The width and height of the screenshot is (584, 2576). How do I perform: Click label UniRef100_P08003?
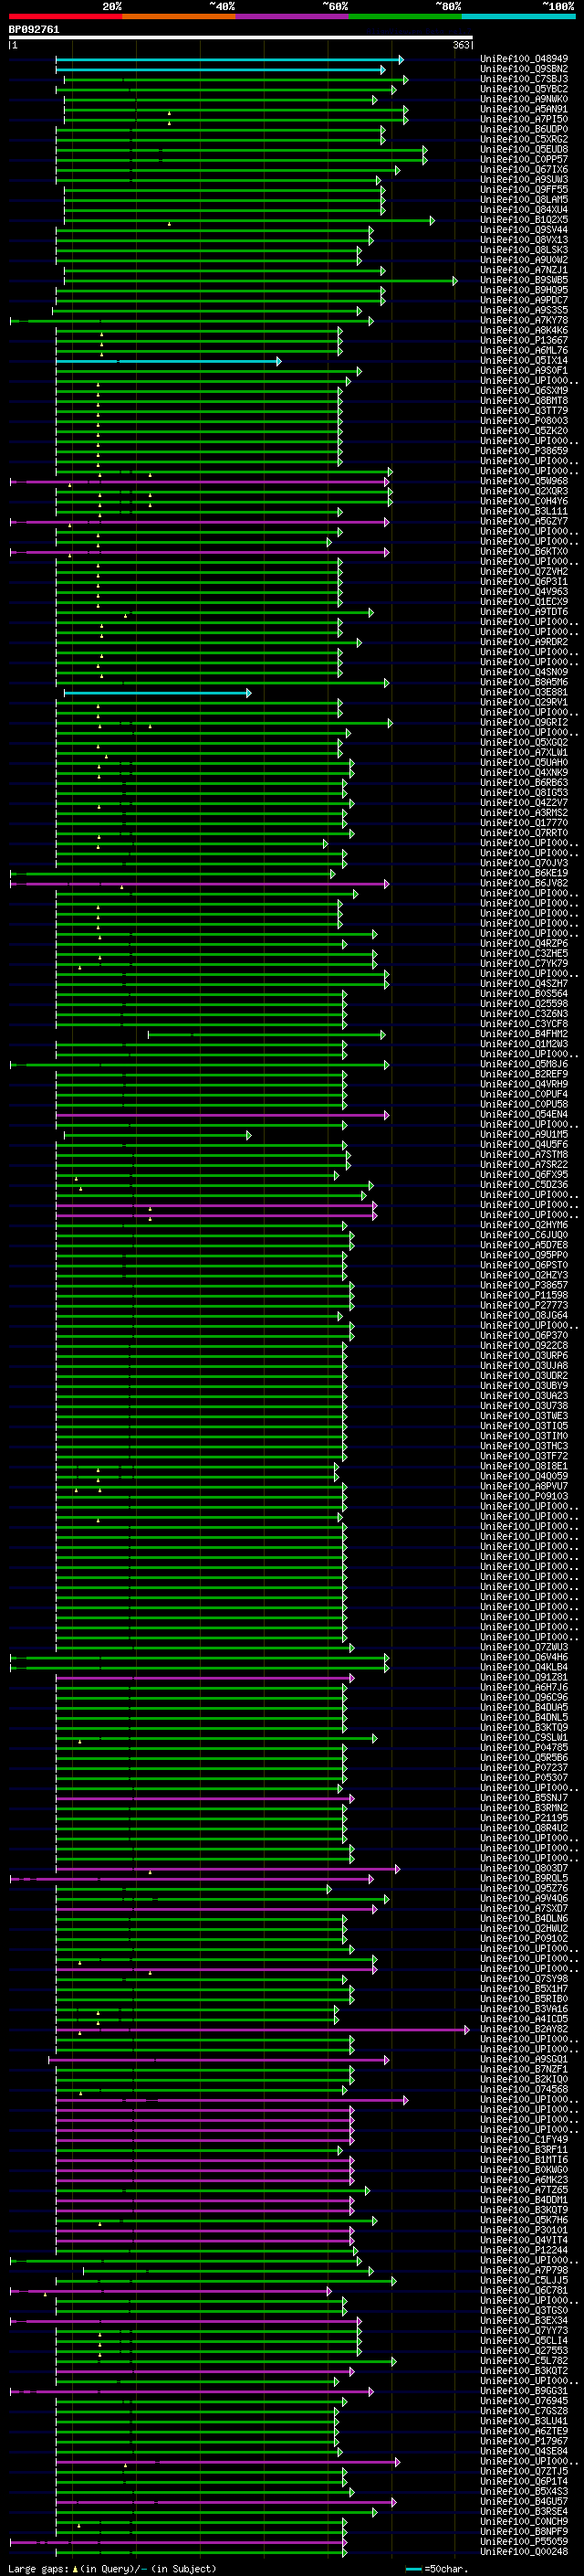coord(524,420)
